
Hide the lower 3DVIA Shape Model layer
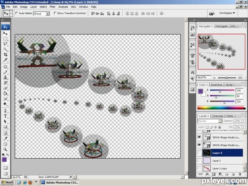[x=199, y=145]
